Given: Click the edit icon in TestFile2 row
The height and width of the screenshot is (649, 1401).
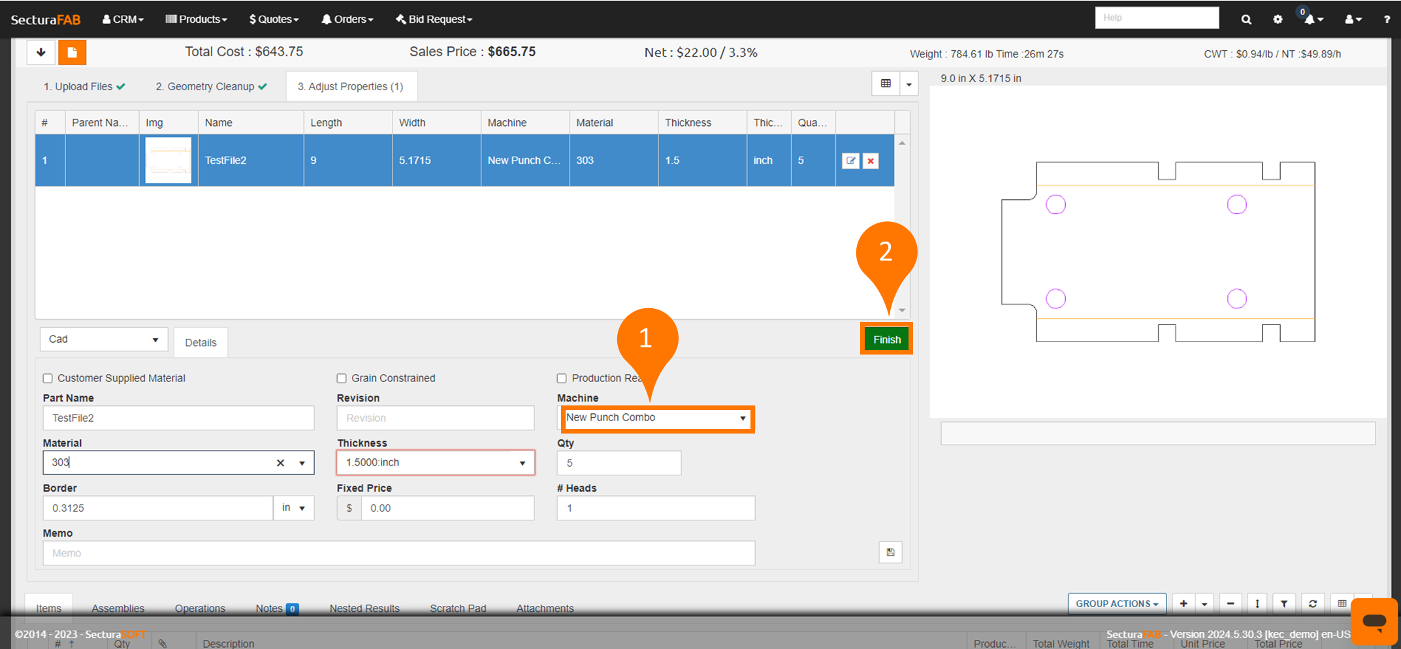Looking at the screenshot, I should (x=850, y=161).
